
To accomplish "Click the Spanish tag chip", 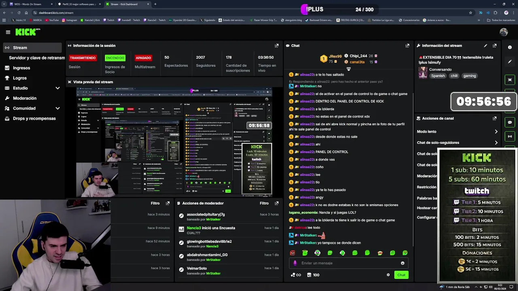I will tap(438, 76).
